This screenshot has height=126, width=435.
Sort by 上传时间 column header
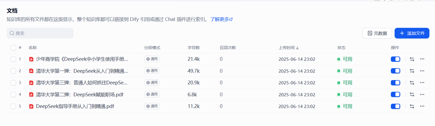[x=289, y=48]
